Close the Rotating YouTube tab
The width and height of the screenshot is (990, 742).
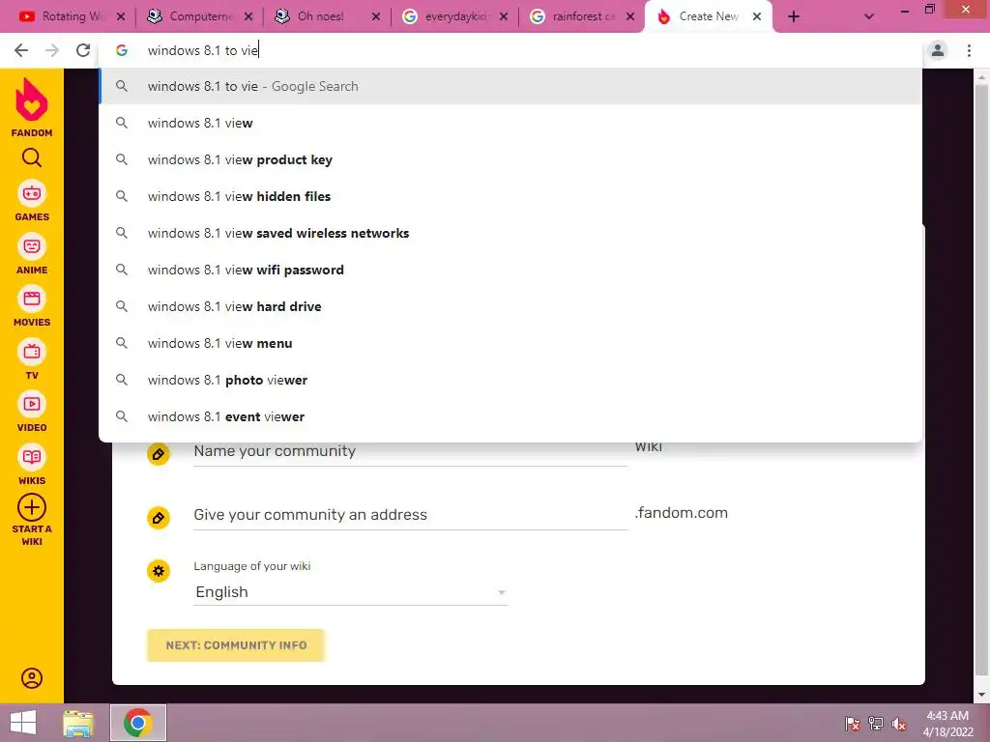click(121, 17)
